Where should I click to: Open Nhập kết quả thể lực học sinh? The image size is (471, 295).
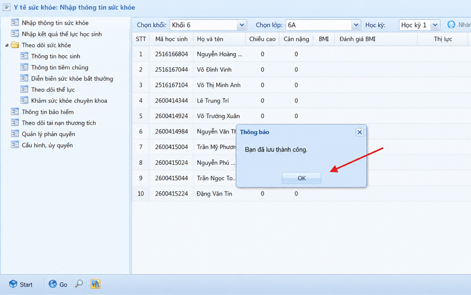tap(62, 34)
